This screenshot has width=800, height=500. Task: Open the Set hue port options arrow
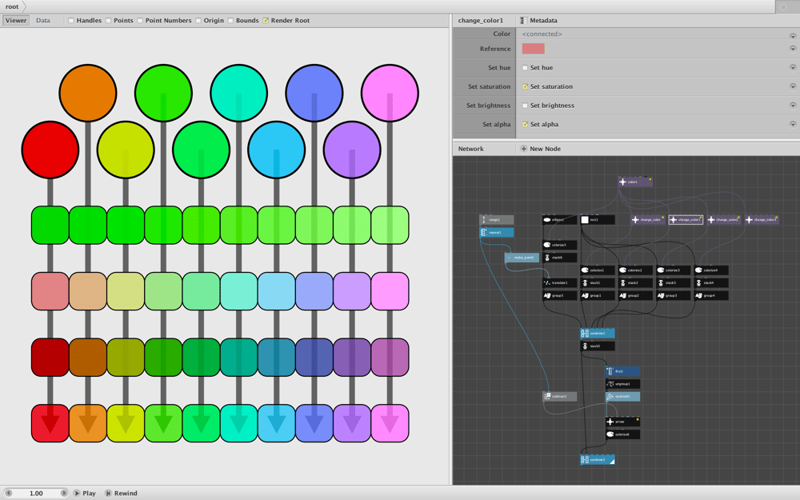click(793, 68)
